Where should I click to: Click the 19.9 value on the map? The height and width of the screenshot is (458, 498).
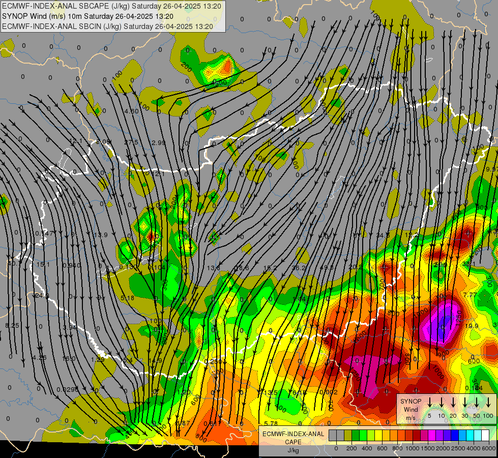click(472, 326)
